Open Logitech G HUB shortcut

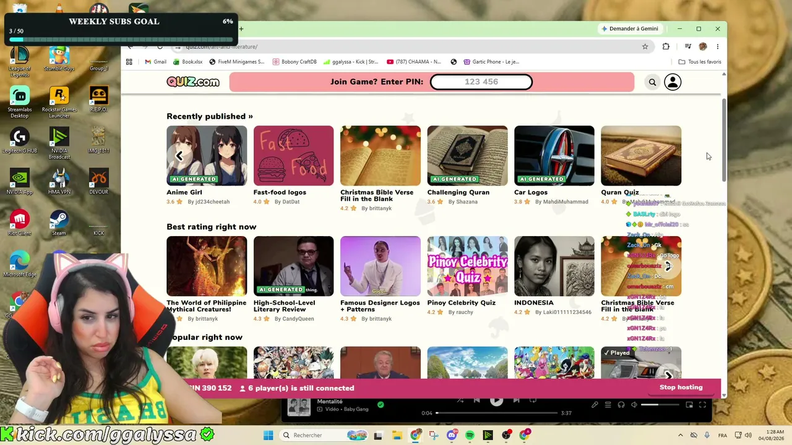click(20, 140)
